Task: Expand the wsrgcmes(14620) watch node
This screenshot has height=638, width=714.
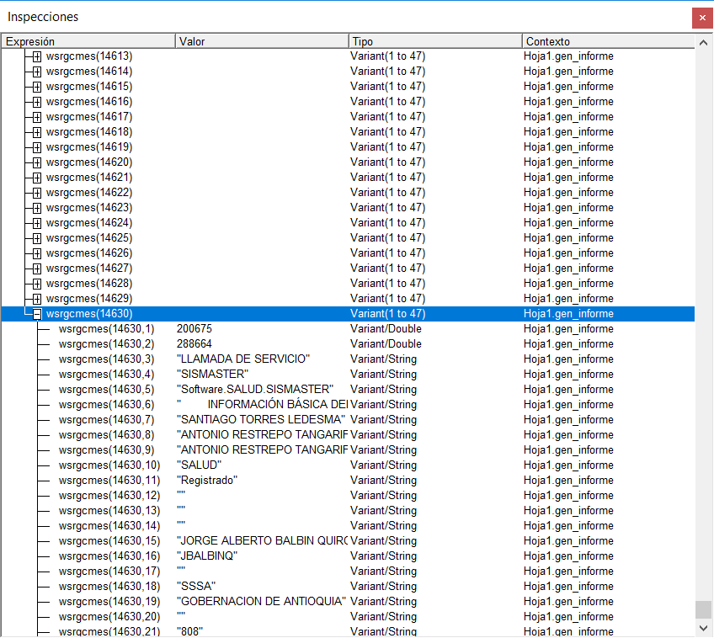Action: 35,162
